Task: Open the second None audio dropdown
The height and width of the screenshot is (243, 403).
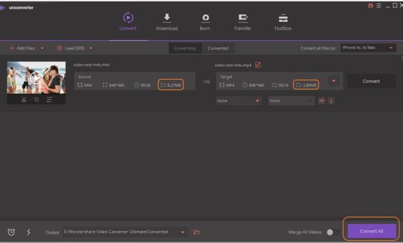Action: coord(291,101)
